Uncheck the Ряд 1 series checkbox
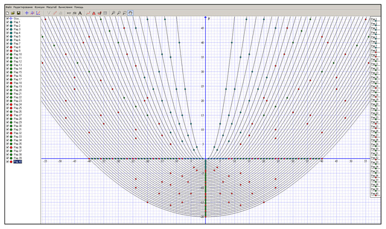The height and width of the screenshot is (229, 386). click(x=7, y=23)
